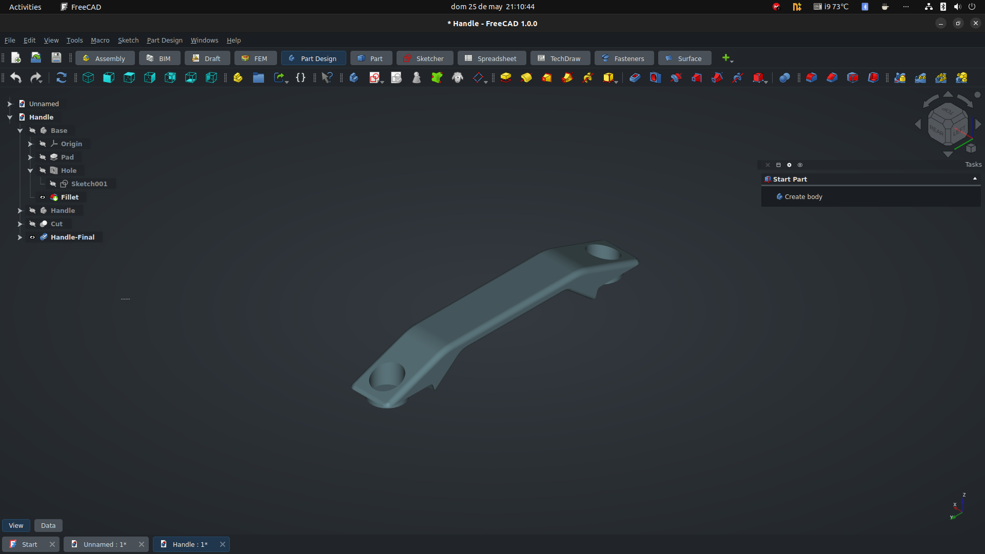Viewport: 985px width, 554px height.
Task: Collapse the Hole node
Action: tap(30, 170)
